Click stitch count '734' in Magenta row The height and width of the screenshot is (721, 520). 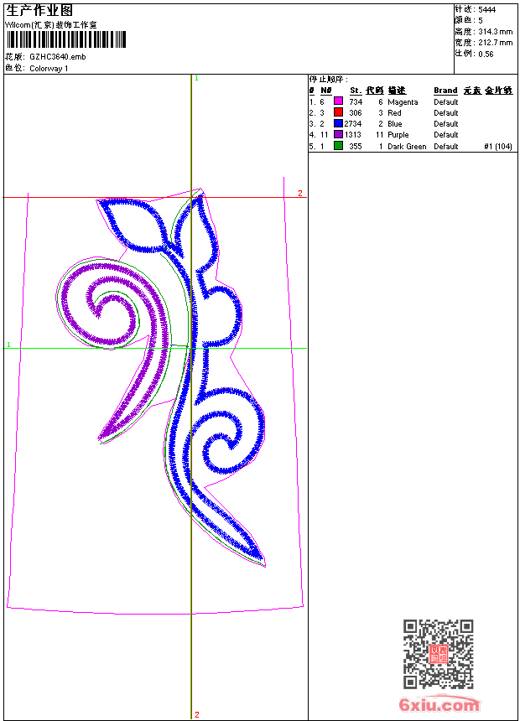pos(356,102)
